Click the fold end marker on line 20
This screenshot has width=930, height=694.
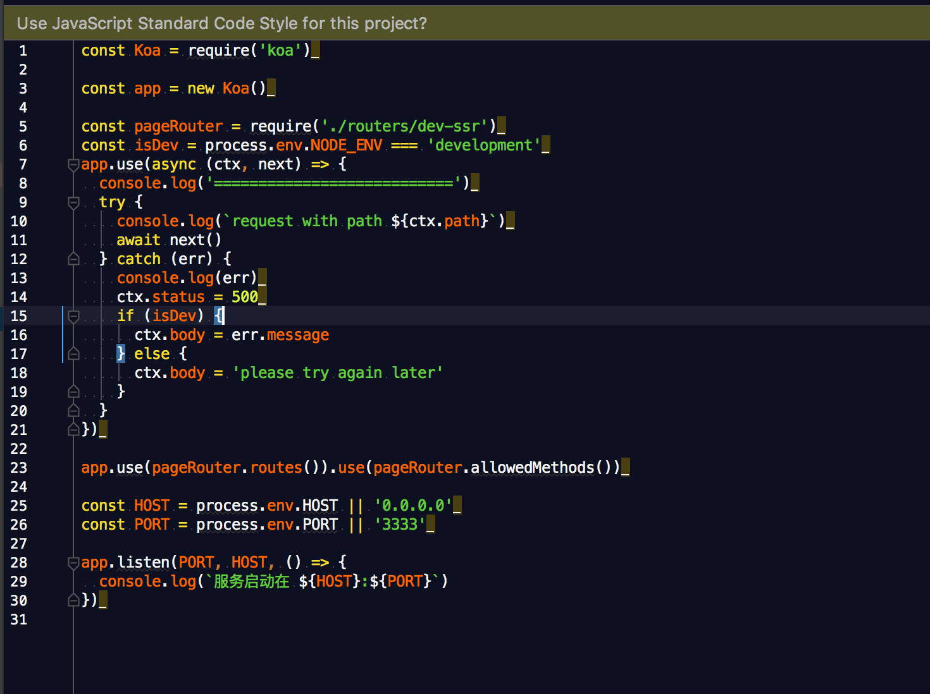tap(73, 411)
